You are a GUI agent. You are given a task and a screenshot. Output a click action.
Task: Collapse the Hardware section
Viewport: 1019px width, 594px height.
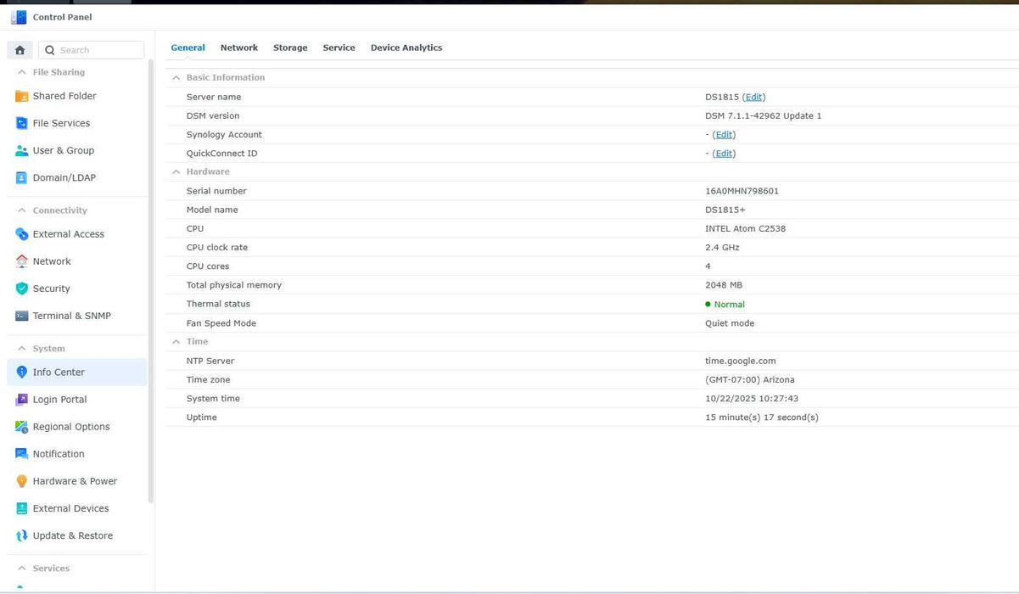pos(176,171)
